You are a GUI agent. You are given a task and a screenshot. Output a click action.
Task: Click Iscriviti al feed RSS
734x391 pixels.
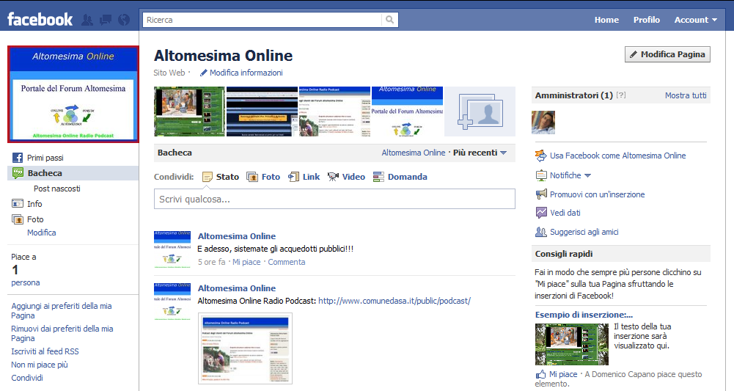click(x=45, y=351)
